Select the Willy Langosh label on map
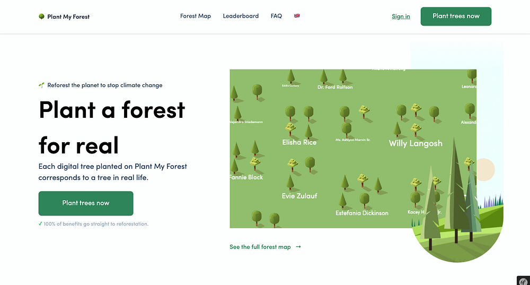 tap(416, 143)
